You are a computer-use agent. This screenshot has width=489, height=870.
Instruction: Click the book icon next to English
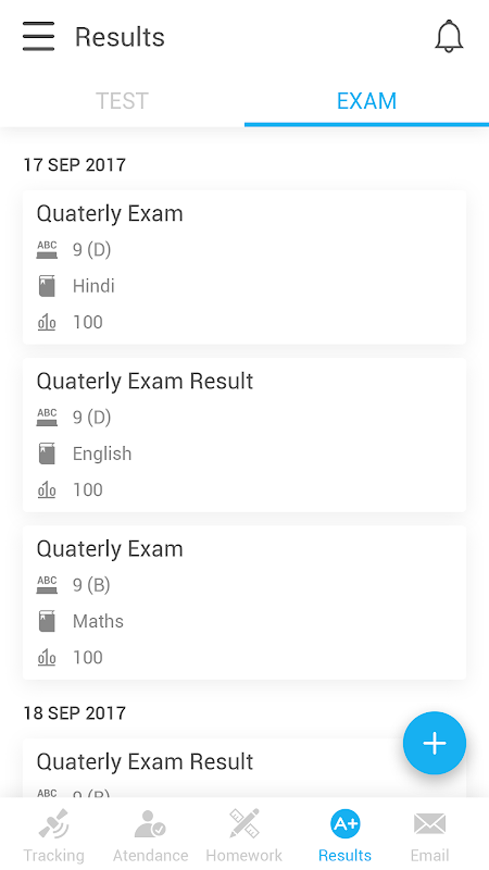pos(47,453)
